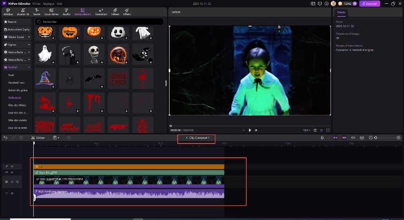Open the Favoris sticker category
Screen dimensions: 404x220
[x=17, y=22]
